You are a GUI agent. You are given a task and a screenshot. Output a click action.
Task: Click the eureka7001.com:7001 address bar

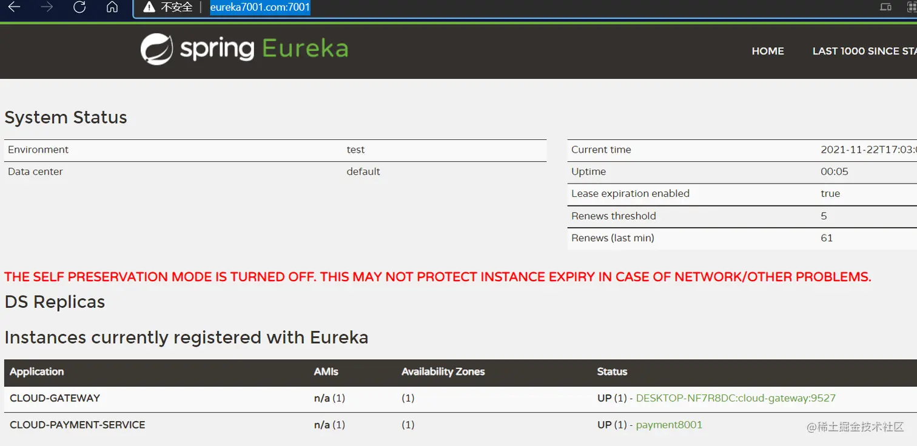[260, 7]
